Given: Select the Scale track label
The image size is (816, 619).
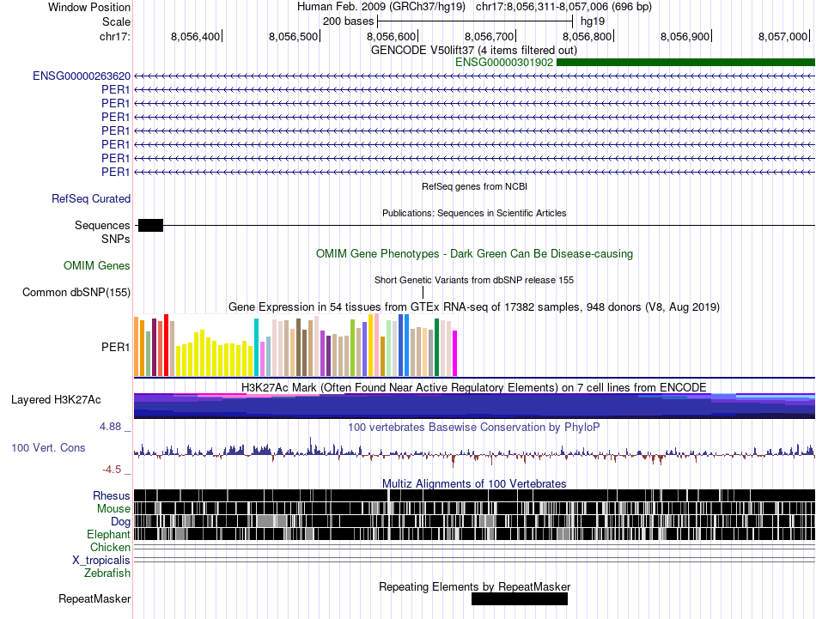Looking at the screenshot, I should [x=116, y=21].
